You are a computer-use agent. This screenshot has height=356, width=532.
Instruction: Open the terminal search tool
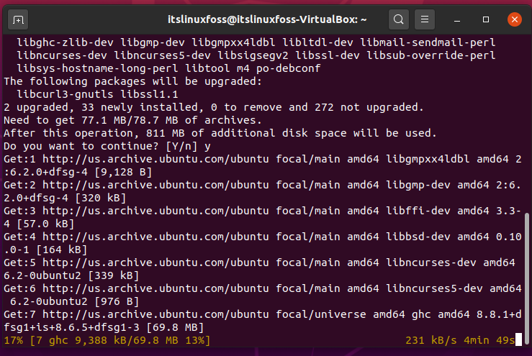(399, 19)
